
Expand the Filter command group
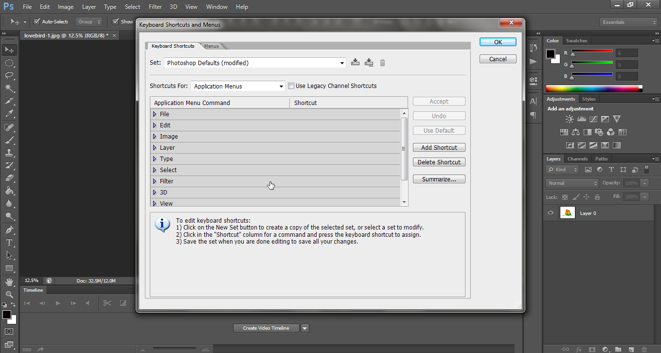155,181
